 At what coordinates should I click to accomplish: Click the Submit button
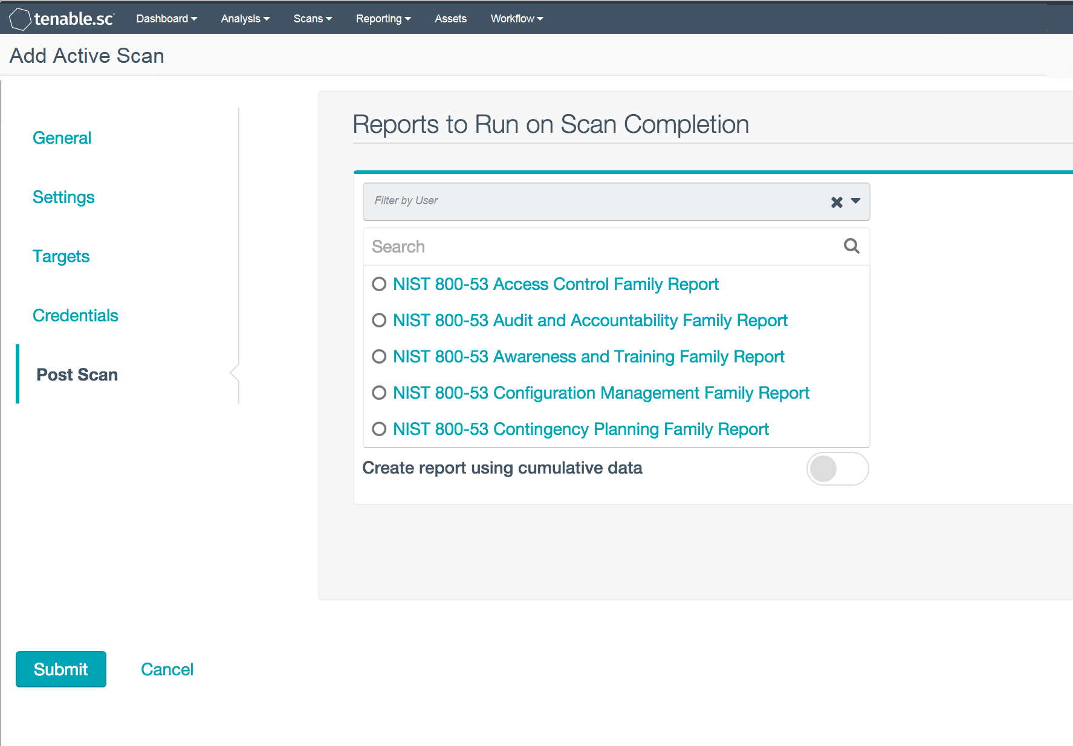pos(60,669)
